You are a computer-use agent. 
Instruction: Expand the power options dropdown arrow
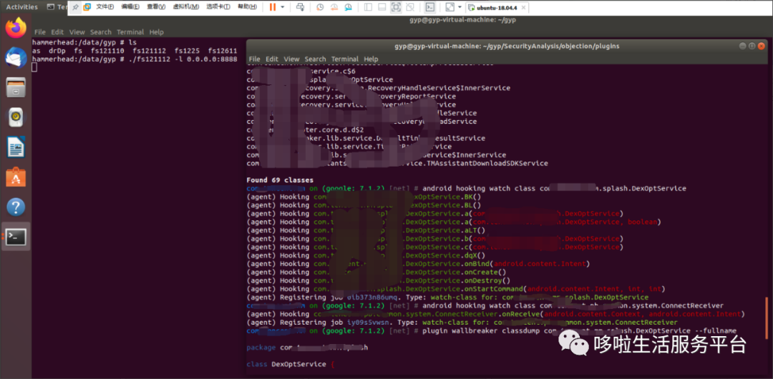[x=283, y=7]
